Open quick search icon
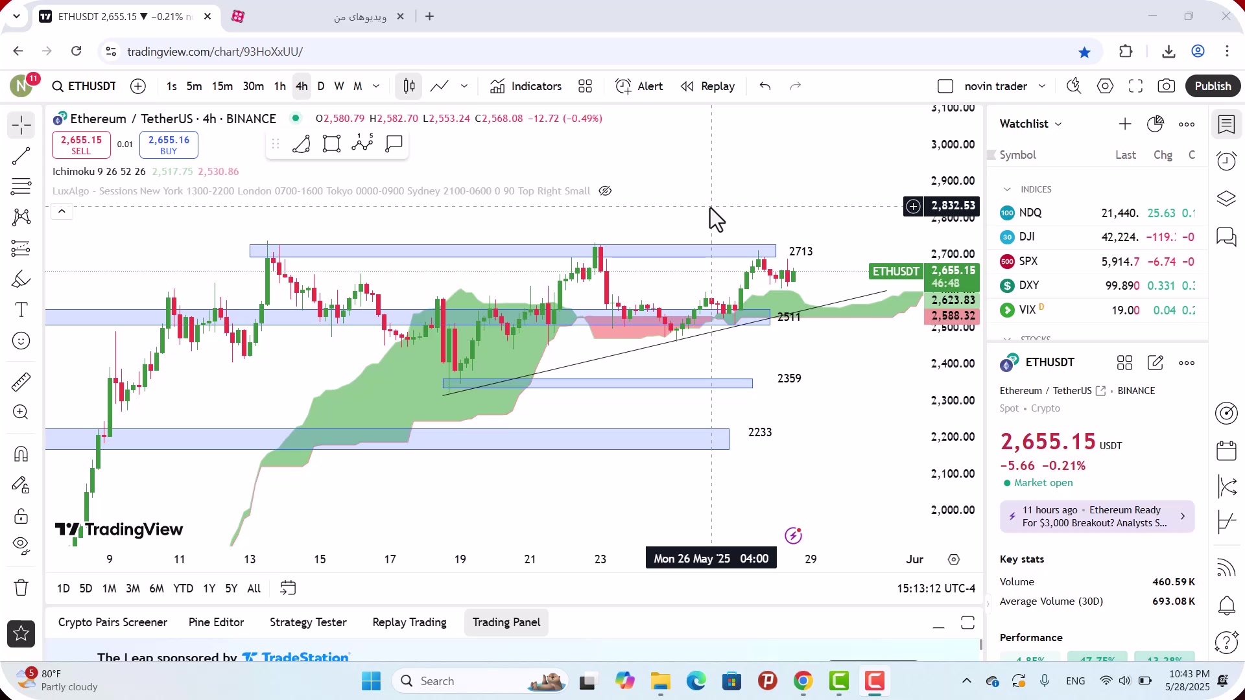The height and width of the screenshot is (700, 1245). coord(1074,86)
